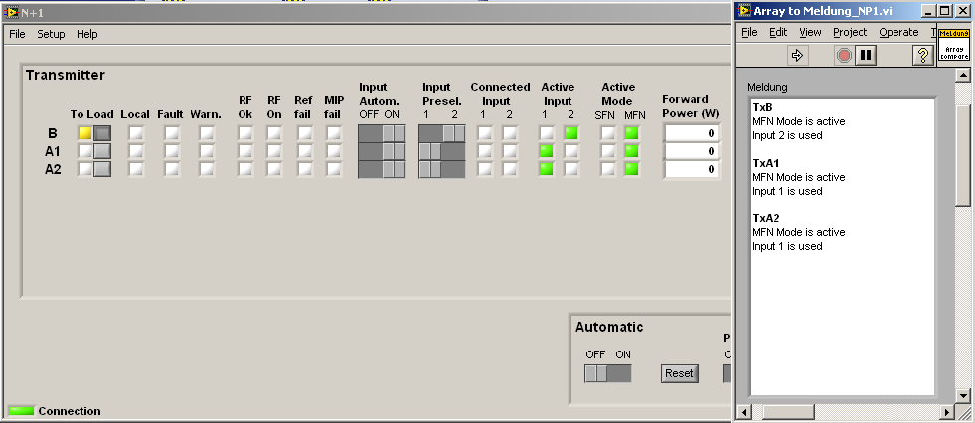This screenshot has width=975, height=423.
Task: Maximize the Array to Meldung window
Action: pyautogui.click(x=944, y=11)
